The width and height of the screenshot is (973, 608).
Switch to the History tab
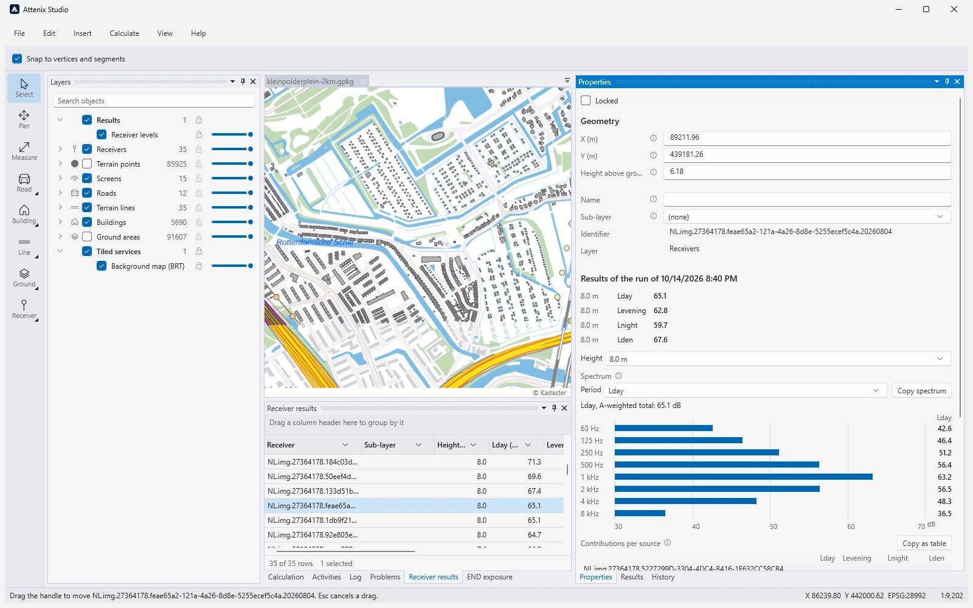(663, 577)
